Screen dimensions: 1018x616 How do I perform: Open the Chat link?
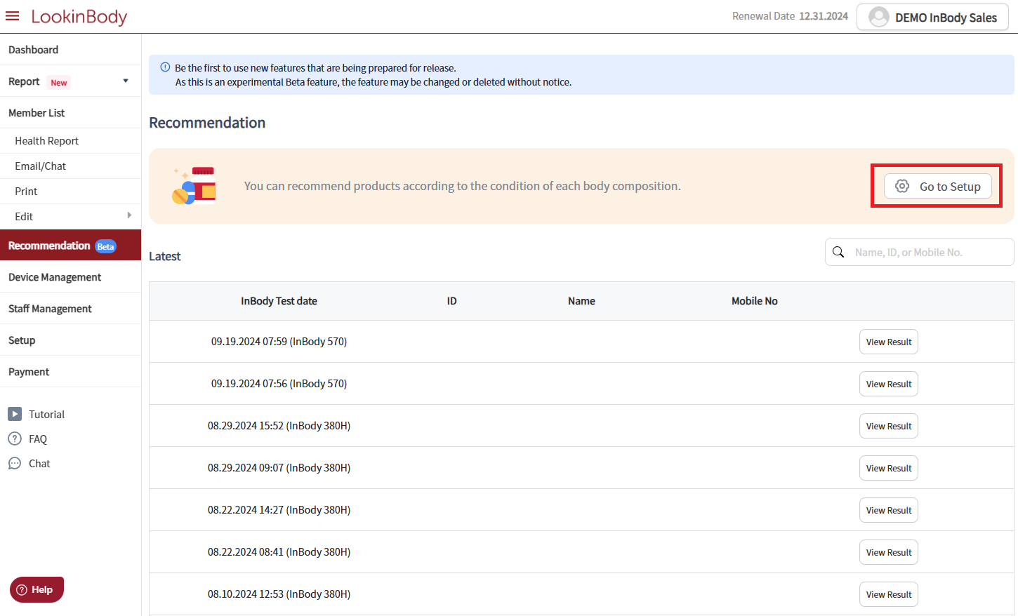coord(39,464)
